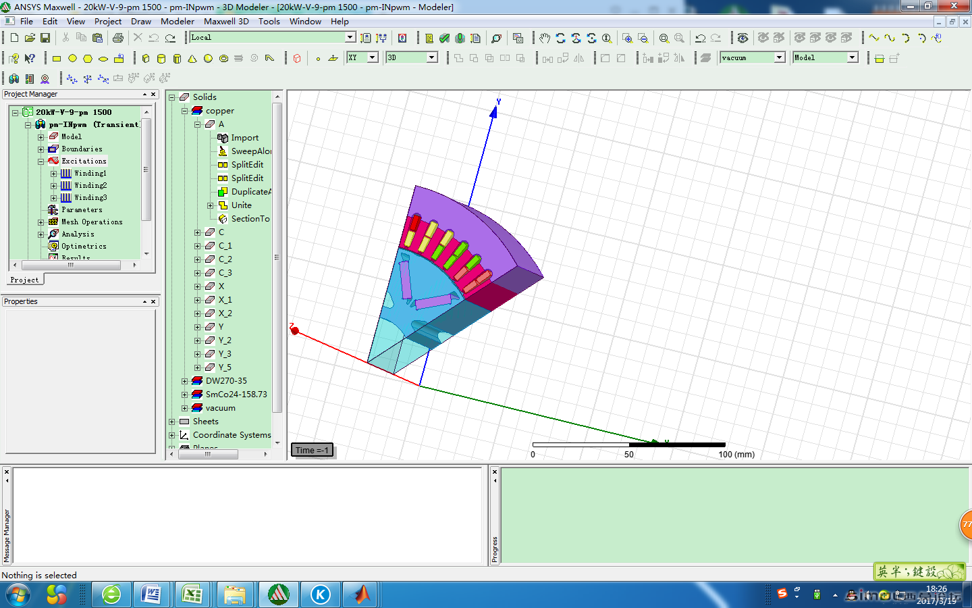Select the Draw box solid tool
This screenshot has width=972, height=608.
coord(146,59)
